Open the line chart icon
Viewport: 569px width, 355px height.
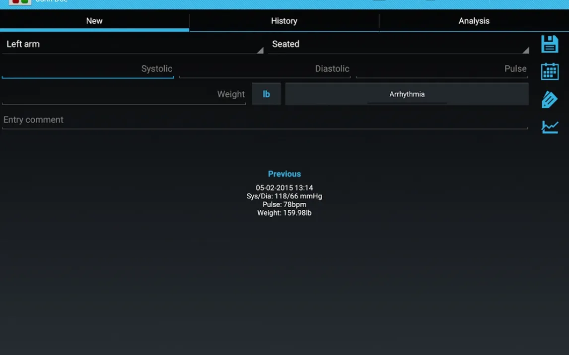[x=550, y=127]
